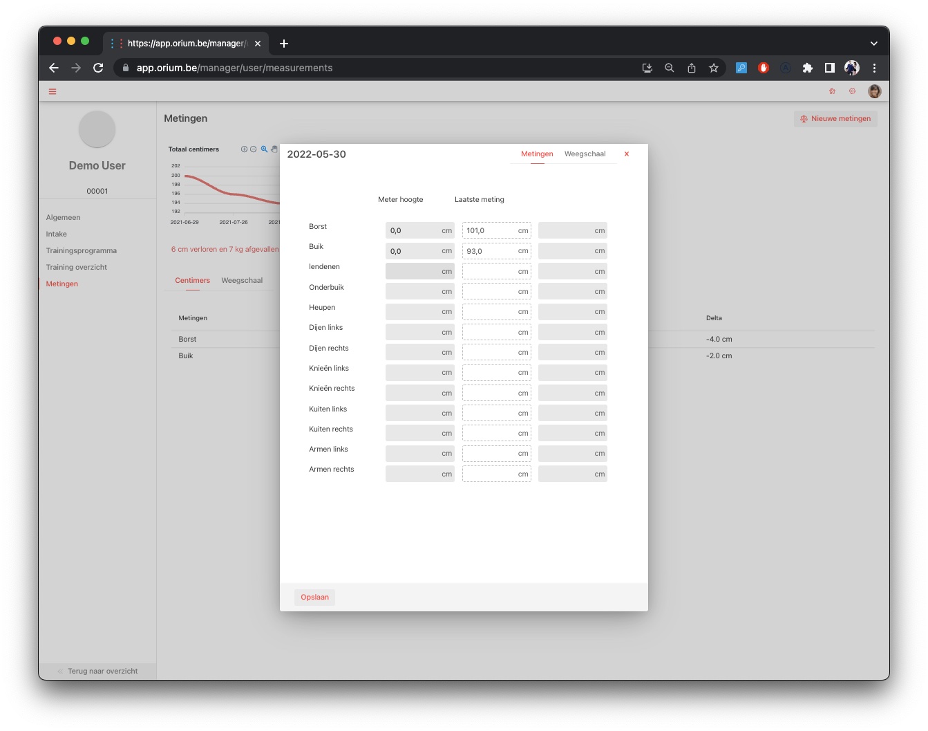The width and height of the screenshot is (928, 731).
Task: Select the Metingen tab in the dialog
Action: 537,154
